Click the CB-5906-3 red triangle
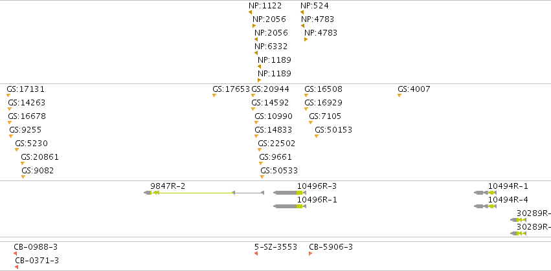The width and height of the screenshot is (551, 271). coord(311,254)
